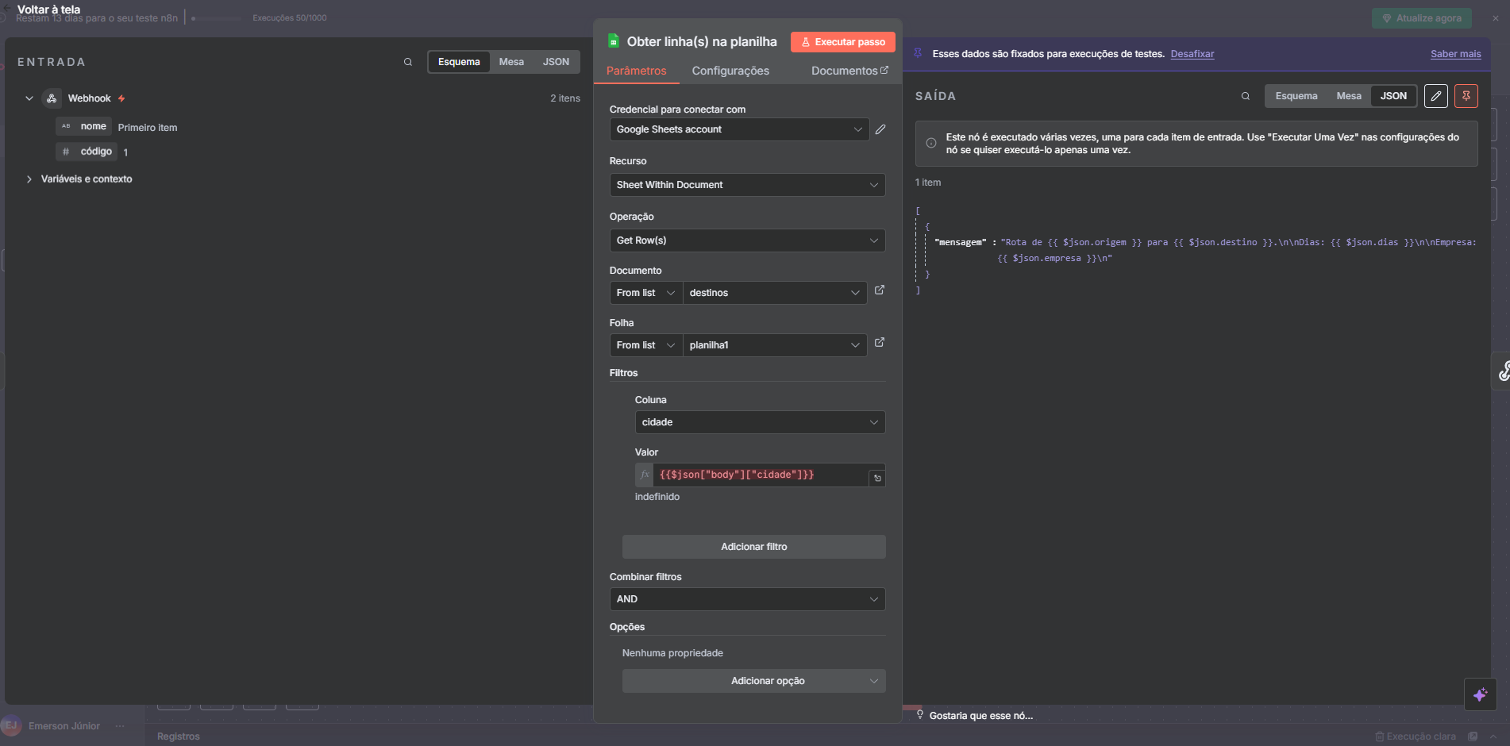This screenshot has width=1510, height=746.
Task: Click the código field in the Webhook schema
Action: point(87,152)
